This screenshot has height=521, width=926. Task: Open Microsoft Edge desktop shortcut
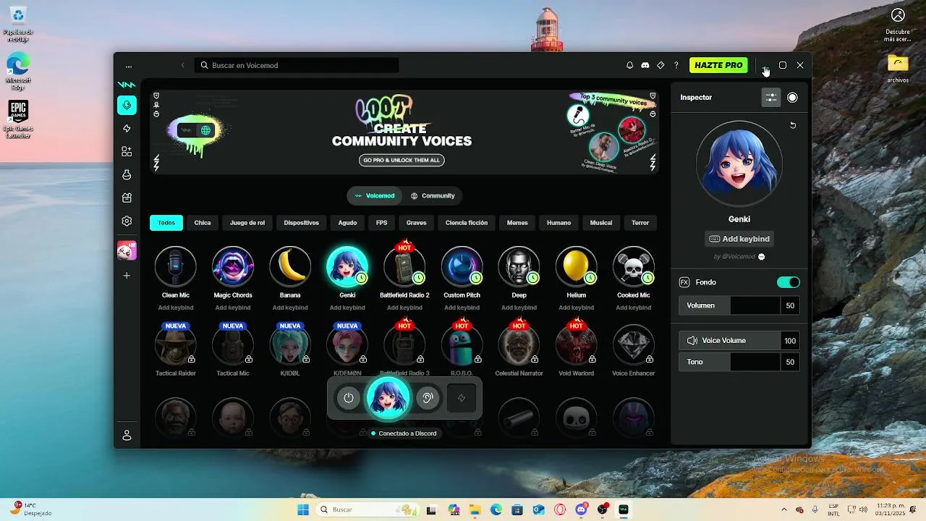click(x=18, y=72)
